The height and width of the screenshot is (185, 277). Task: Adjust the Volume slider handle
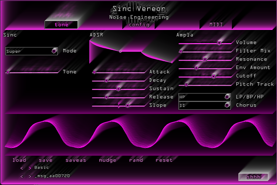pos(219,43)
